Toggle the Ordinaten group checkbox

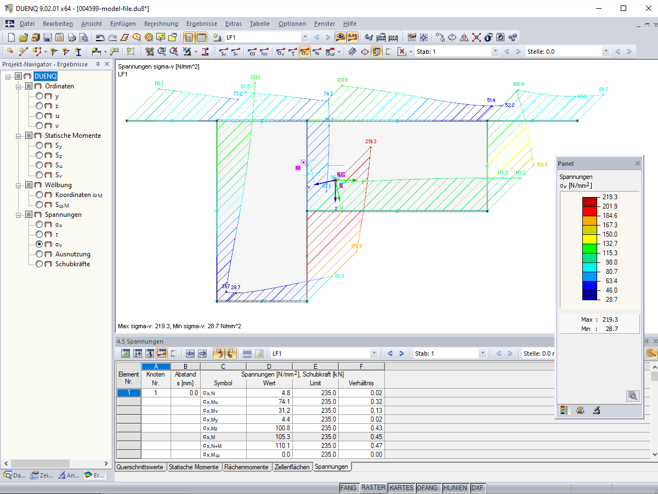[29, 86]
